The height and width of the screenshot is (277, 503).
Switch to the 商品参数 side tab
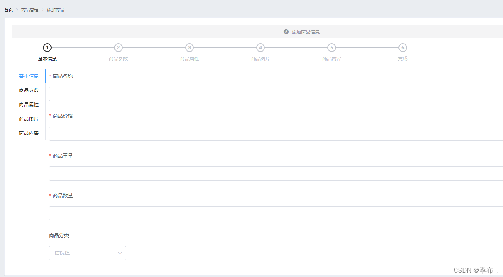tap(29, 90)
